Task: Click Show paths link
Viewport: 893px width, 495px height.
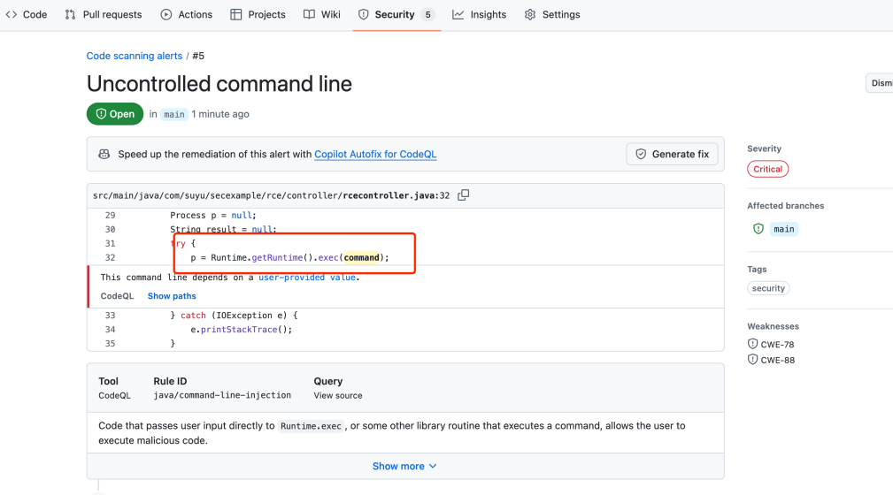Action: pyautogui.click(x=172, y=296)
